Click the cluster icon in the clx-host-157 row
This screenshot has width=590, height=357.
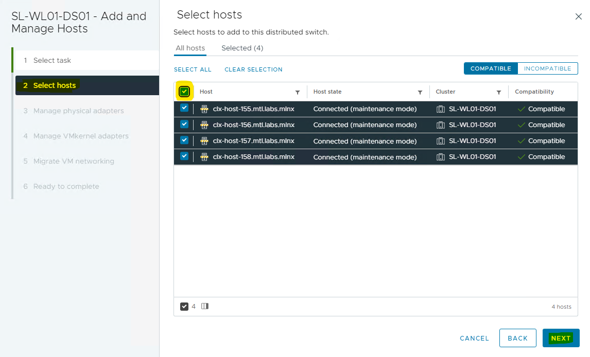[x=440, y=141]
